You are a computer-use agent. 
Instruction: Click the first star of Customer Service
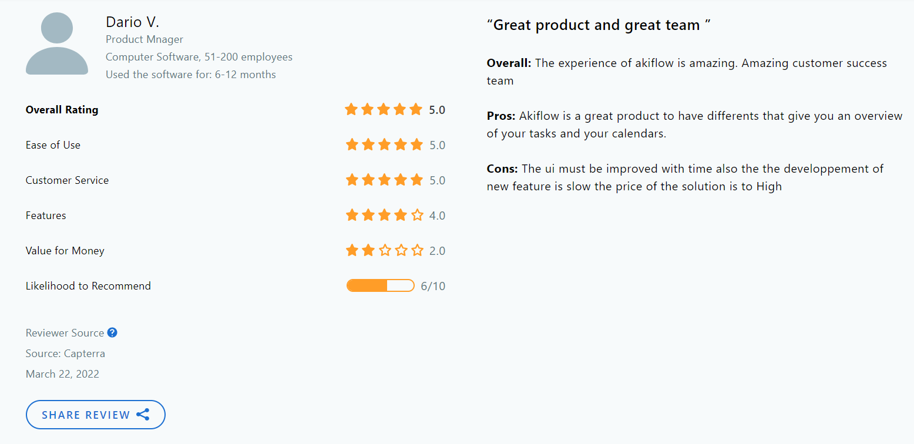351,180
